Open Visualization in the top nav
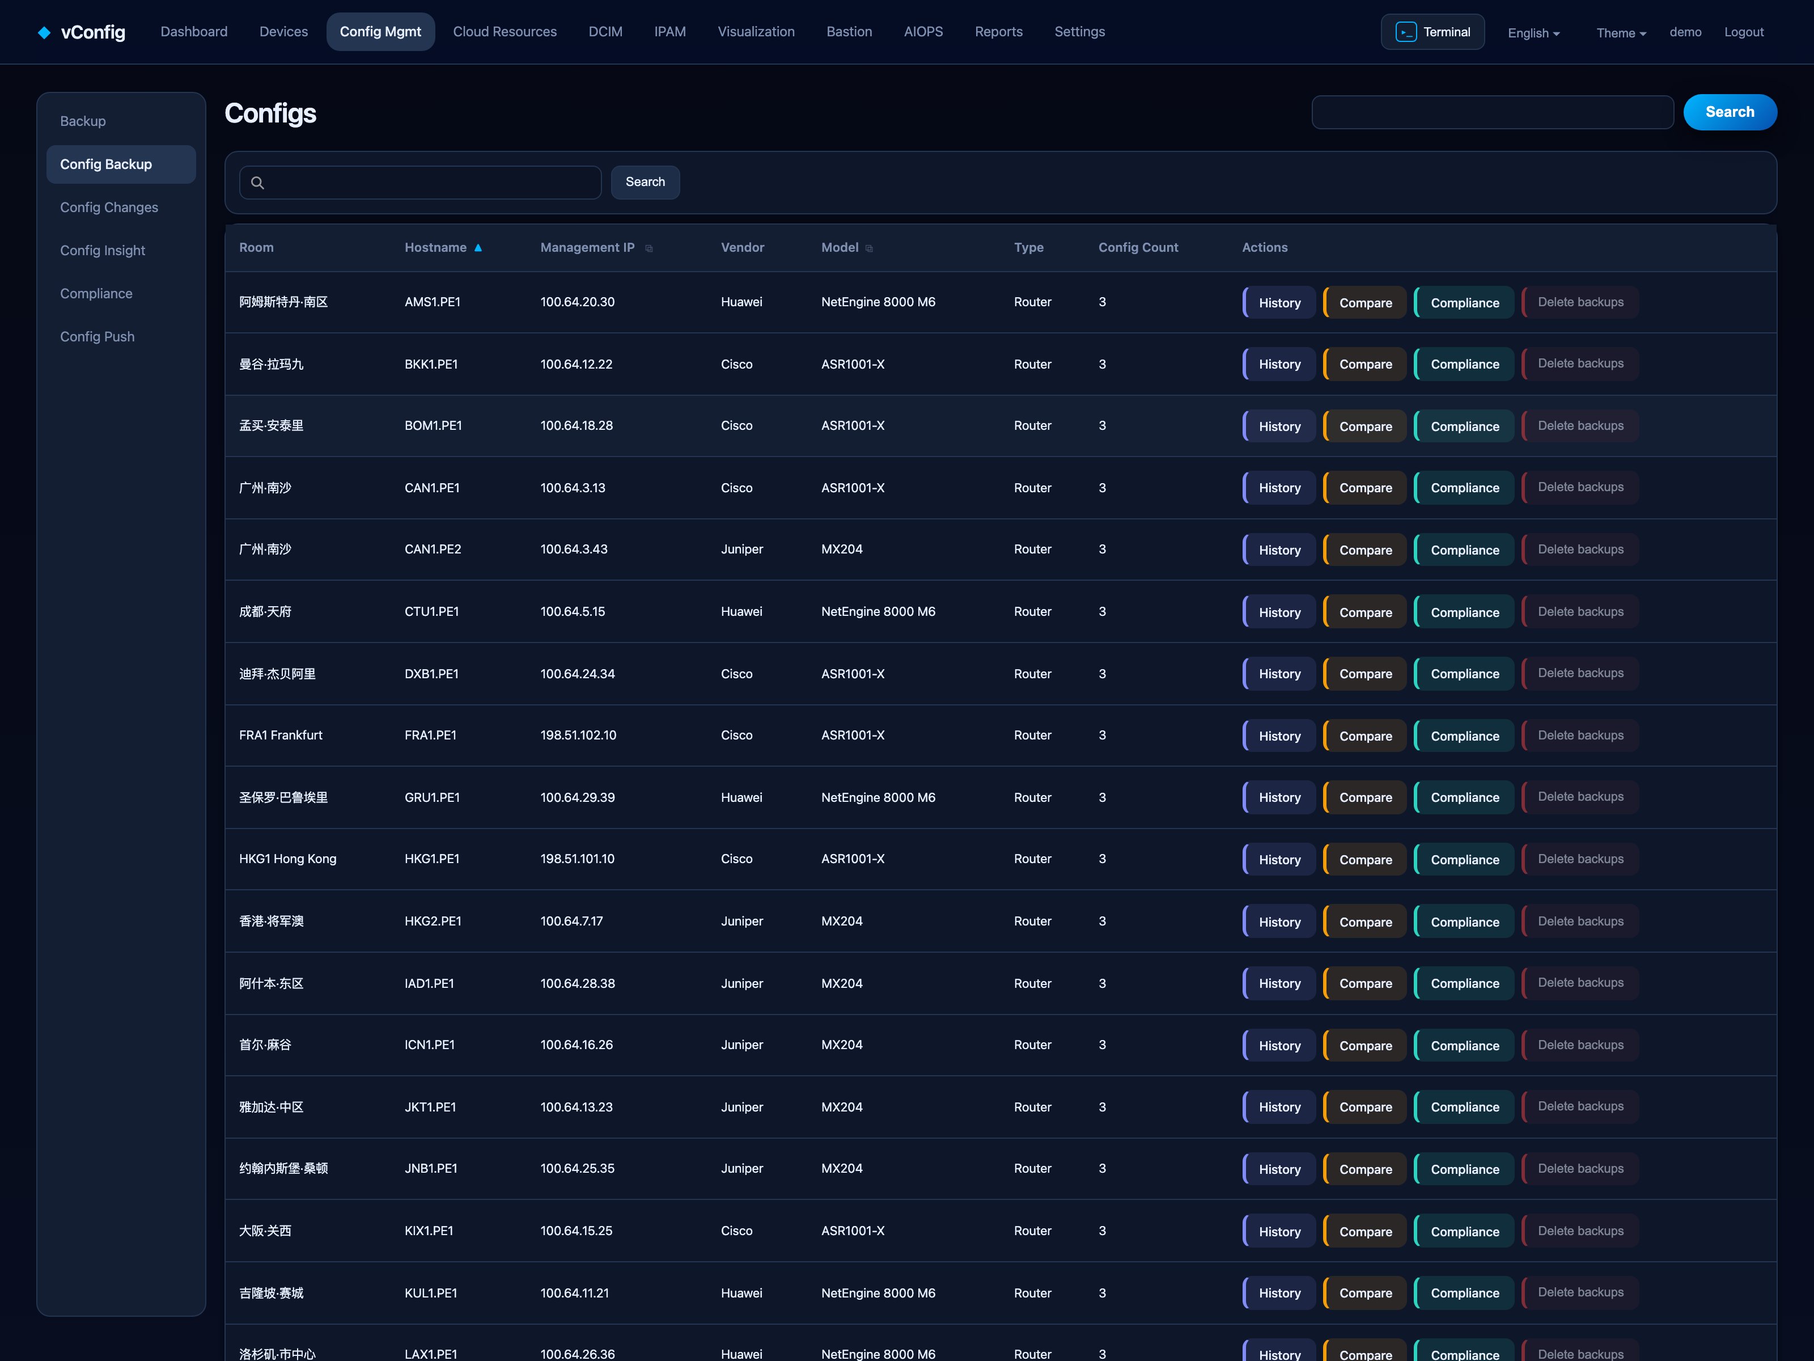The image size is (1814, 1361). pos(756,31)
